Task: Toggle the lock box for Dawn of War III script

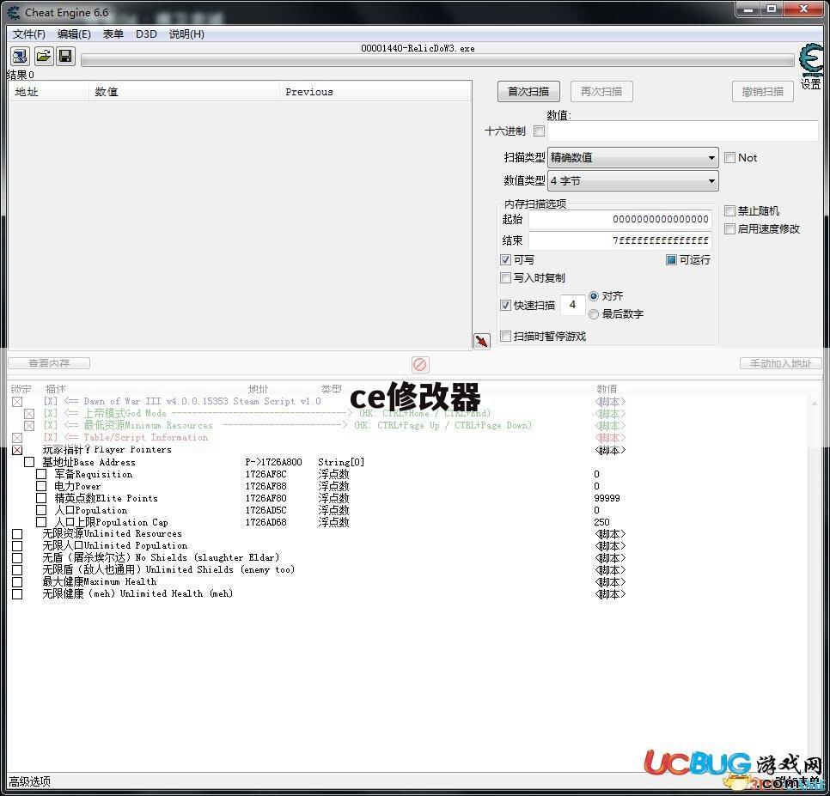Action: 17,402
